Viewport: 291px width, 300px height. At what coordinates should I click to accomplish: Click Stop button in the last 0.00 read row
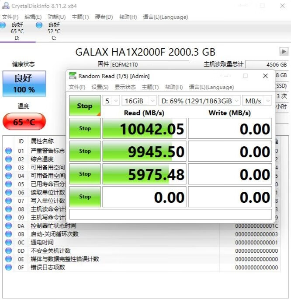pyautogui.click(x=85, y=197)
